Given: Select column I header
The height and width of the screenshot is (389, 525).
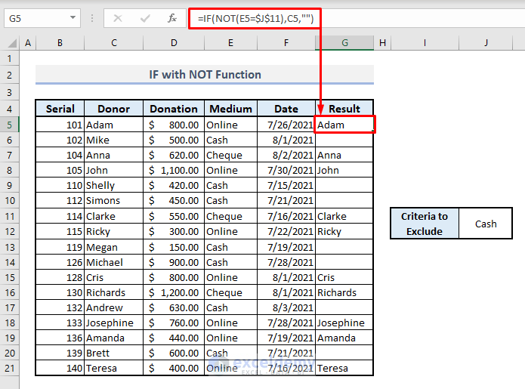Looking at the screenshot, I should pyautogui.click(x=425, y=43).
